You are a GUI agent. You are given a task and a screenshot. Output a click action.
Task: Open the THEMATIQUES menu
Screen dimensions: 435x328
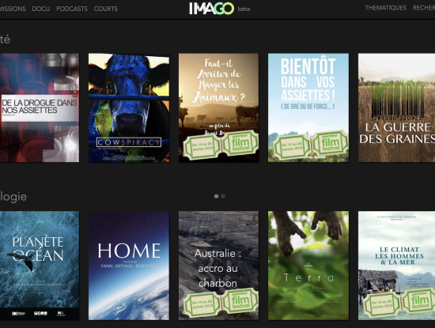pos(386,8)
